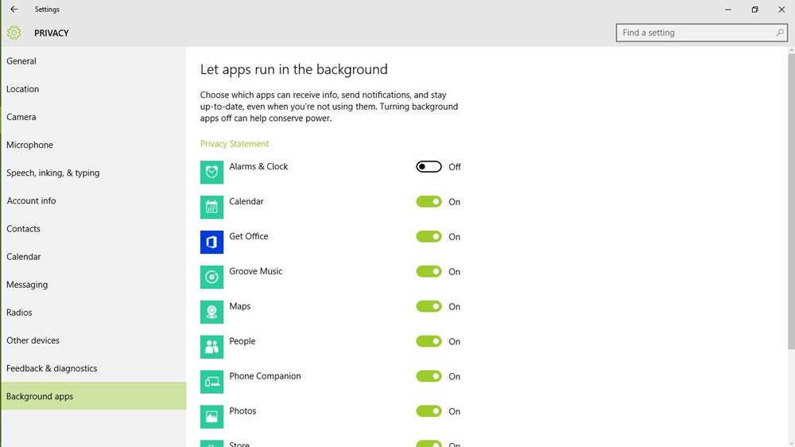This screenshot has width=795, height=447.
Task: Open Speech, inking, & typing settings
Action: [x=53, y=173]
